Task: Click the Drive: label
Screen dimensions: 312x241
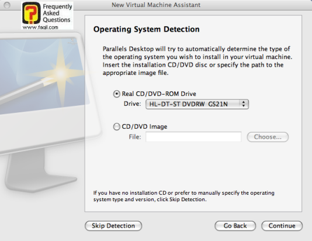Action: (132, 104)
